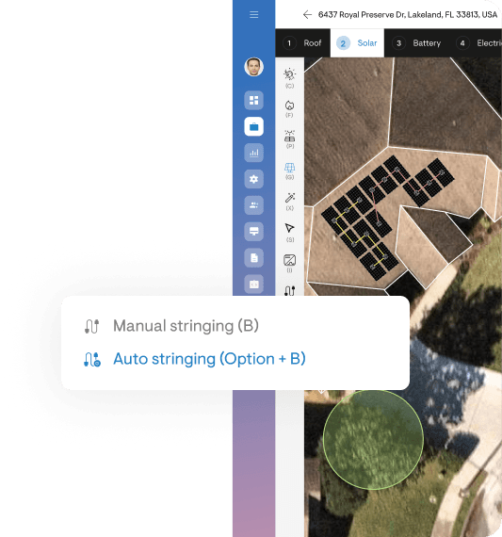Image resolution: width=502 pixels, height=537 pixels.
Task: Click the user profile avatar
Action: click(253, 67)
